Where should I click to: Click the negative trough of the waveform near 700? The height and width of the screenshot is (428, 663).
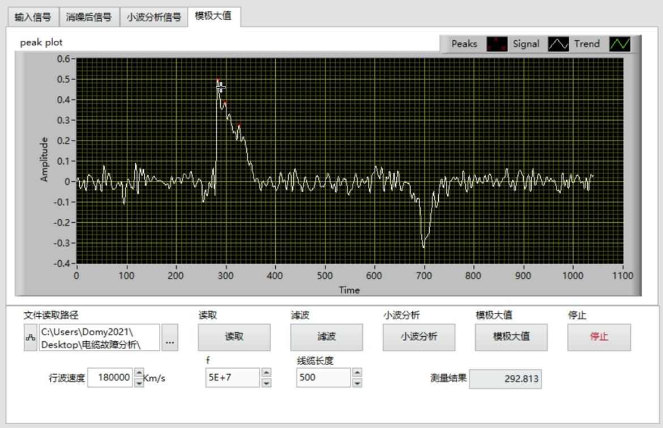pyautogui.click(x=424, y=245)
